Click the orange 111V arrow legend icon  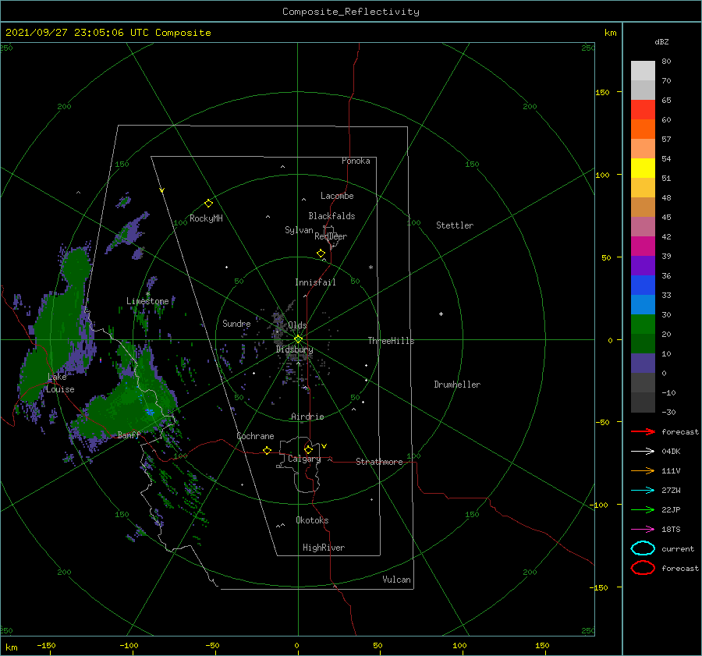[643, 470]
